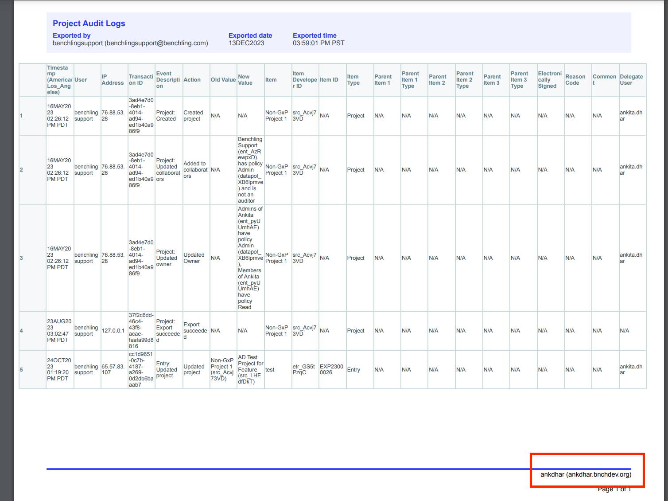Click the Timestamp column header
The width and height of the screenshot is (668, 501).
click(60, 80)
